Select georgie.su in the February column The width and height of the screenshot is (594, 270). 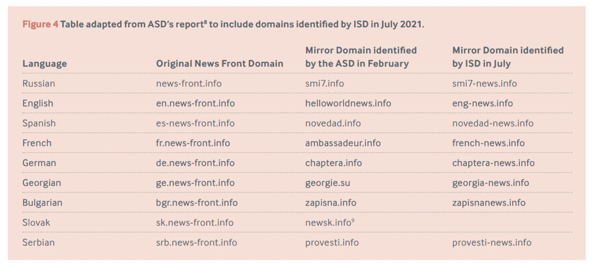328,183
